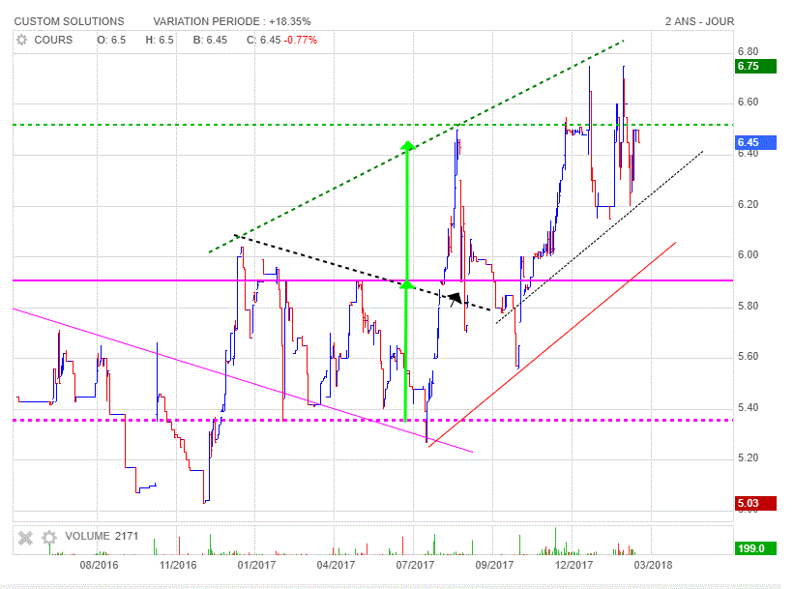
Task: Click the 5.60 price axis label
Action: (748, 357)
